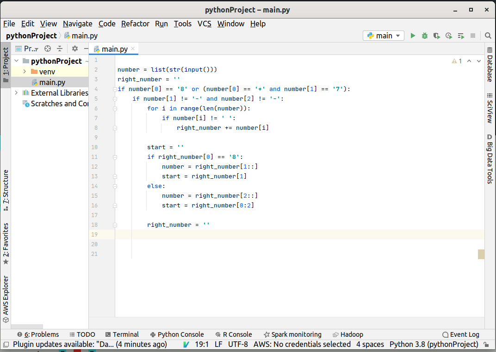Toggle the 7: Structure tool window
Viewport: 496px width, 352px height.
(x=6, y=190)
